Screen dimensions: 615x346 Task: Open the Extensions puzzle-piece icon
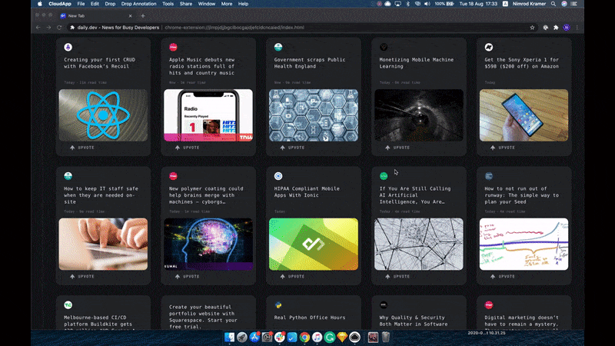coord(556,28)
